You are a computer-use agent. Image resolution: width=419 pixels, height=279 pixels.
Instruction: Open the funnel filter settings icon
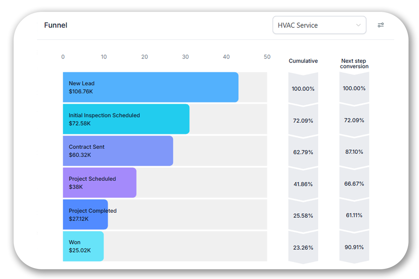tap(381, 25)
